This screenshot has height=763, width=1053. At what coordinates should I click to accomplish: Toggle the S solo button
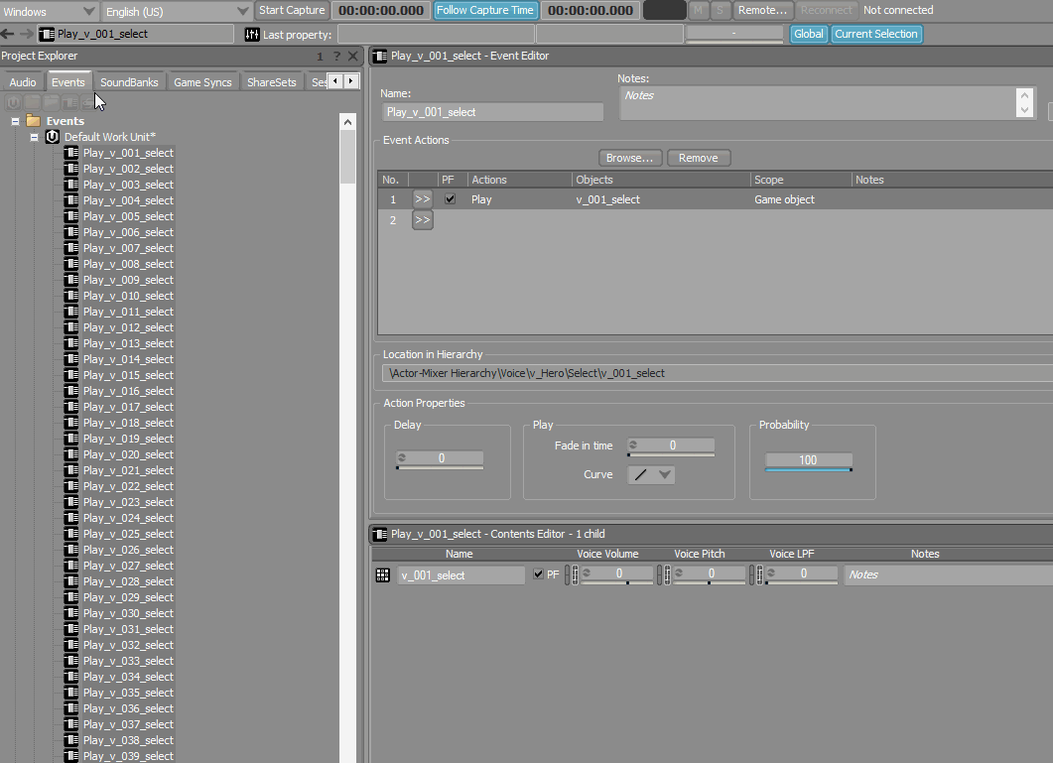click(720, 10)
